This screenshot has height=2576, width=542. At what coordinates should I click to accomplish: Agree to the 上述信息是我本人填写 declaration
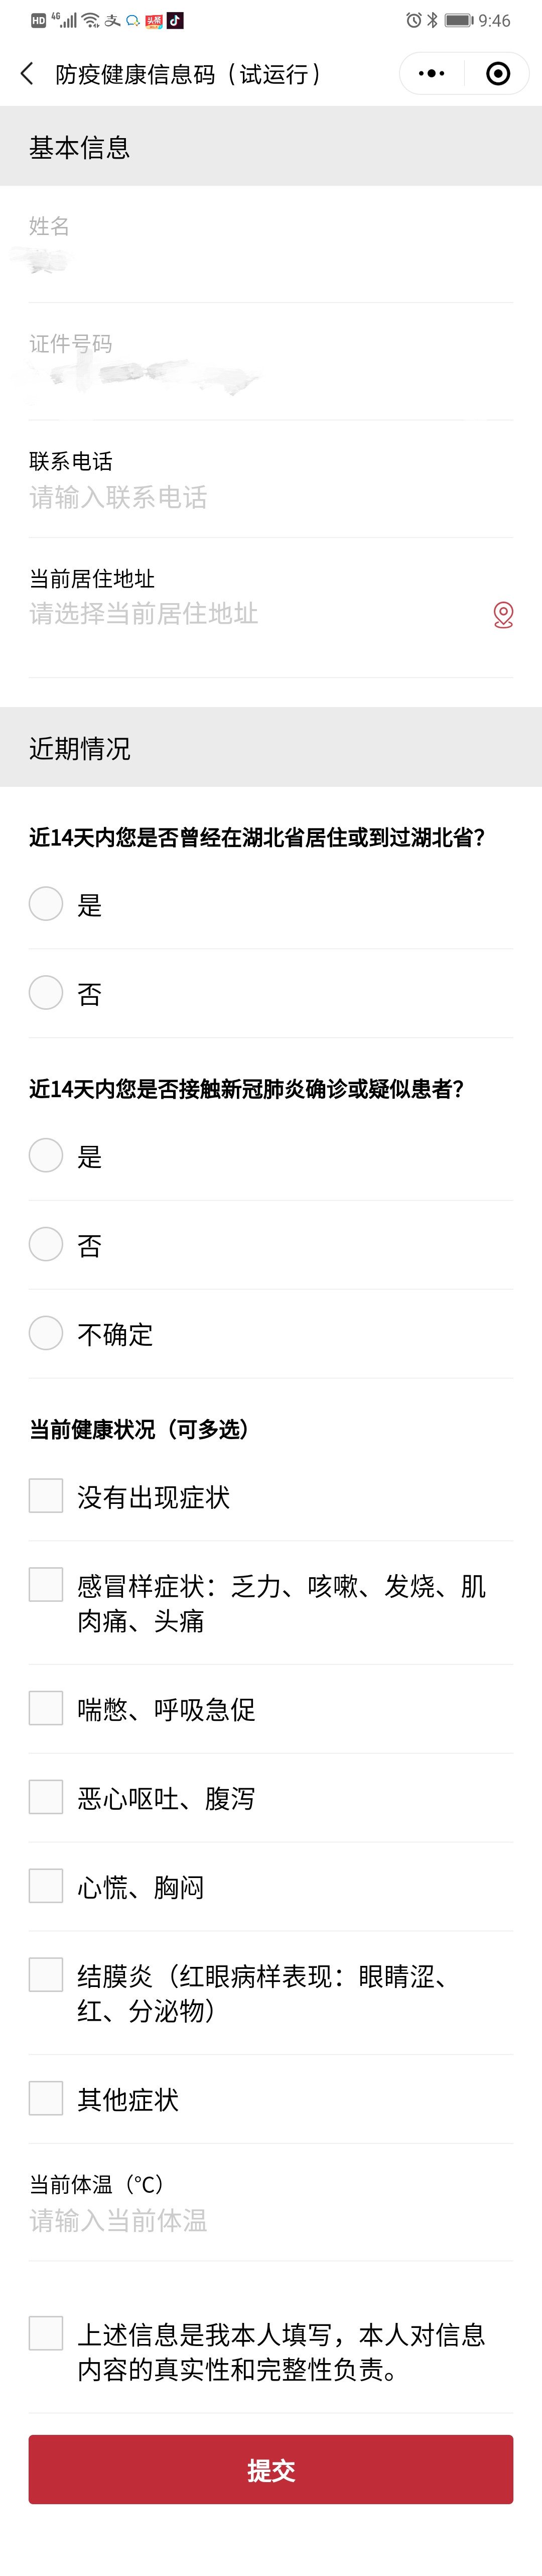click(46, 2333)
